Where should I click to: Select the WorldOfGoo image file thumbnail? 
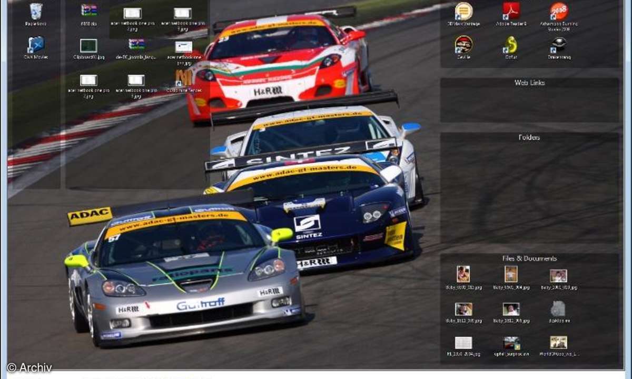tap(559, 342)
